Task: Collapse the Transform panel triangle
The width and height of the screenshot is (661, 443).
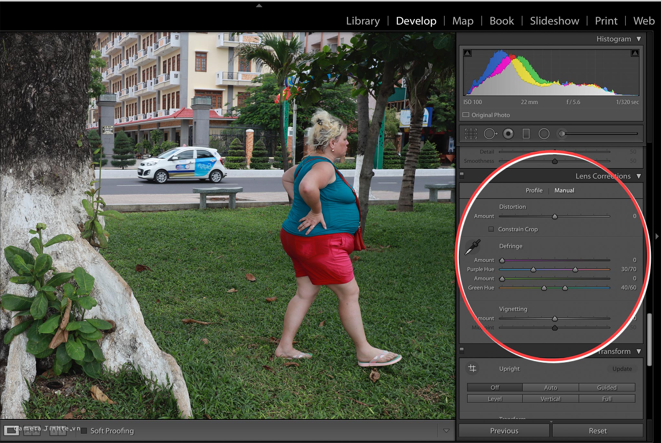Action: (x=638, y=351)
